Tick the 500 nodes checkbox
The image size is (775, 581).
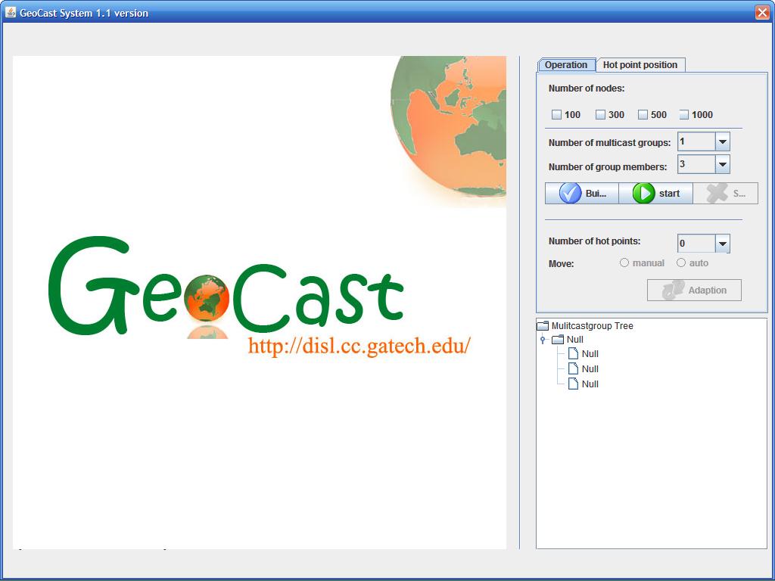point(643,115)
